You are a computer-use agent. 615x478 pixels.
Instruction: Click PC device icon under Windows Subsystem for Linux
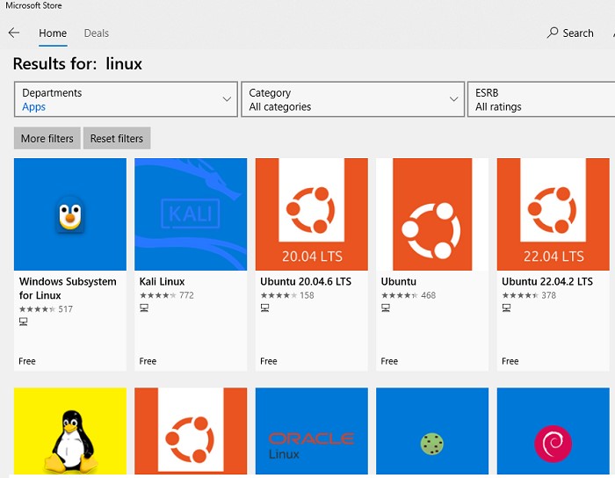23,322
